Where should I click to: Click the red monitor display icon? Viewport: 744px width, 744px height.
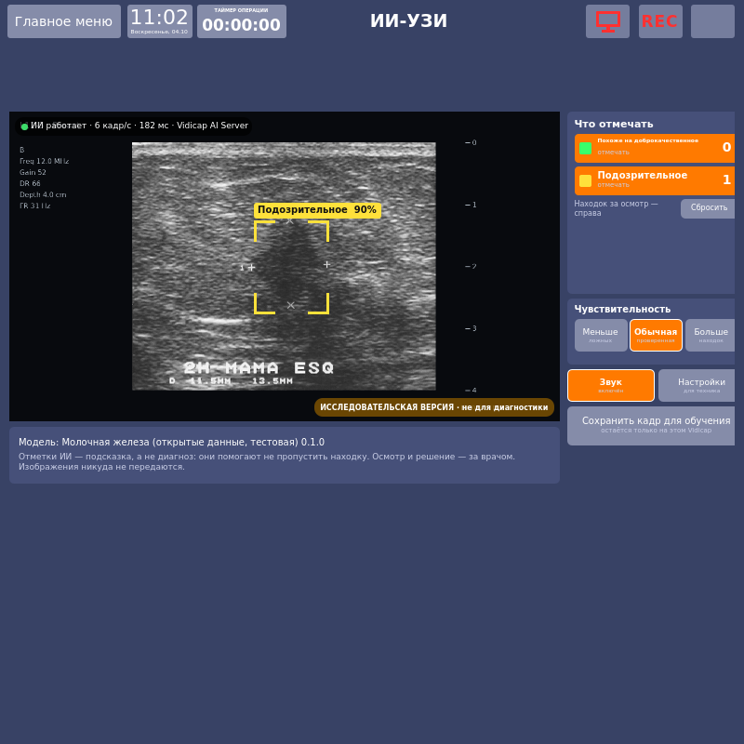tap(607, 21)
